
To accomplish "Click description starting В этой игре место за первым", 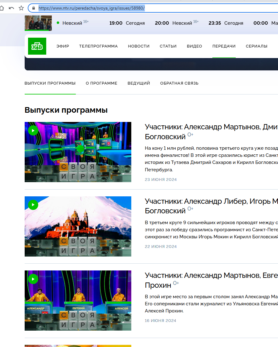I will pyautogui.click(x=211, y=304).
